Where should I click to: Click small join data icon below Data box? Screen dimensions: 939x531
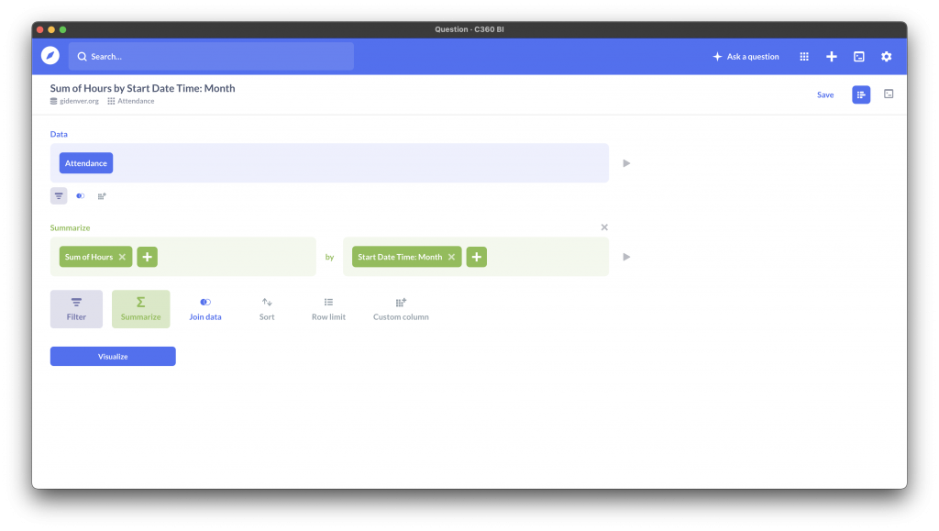81,195
